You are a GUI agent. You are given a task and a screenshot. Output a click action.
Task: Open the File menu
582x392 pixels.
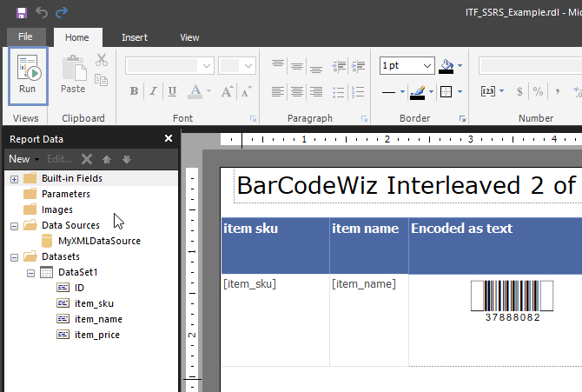click(26, 37)
